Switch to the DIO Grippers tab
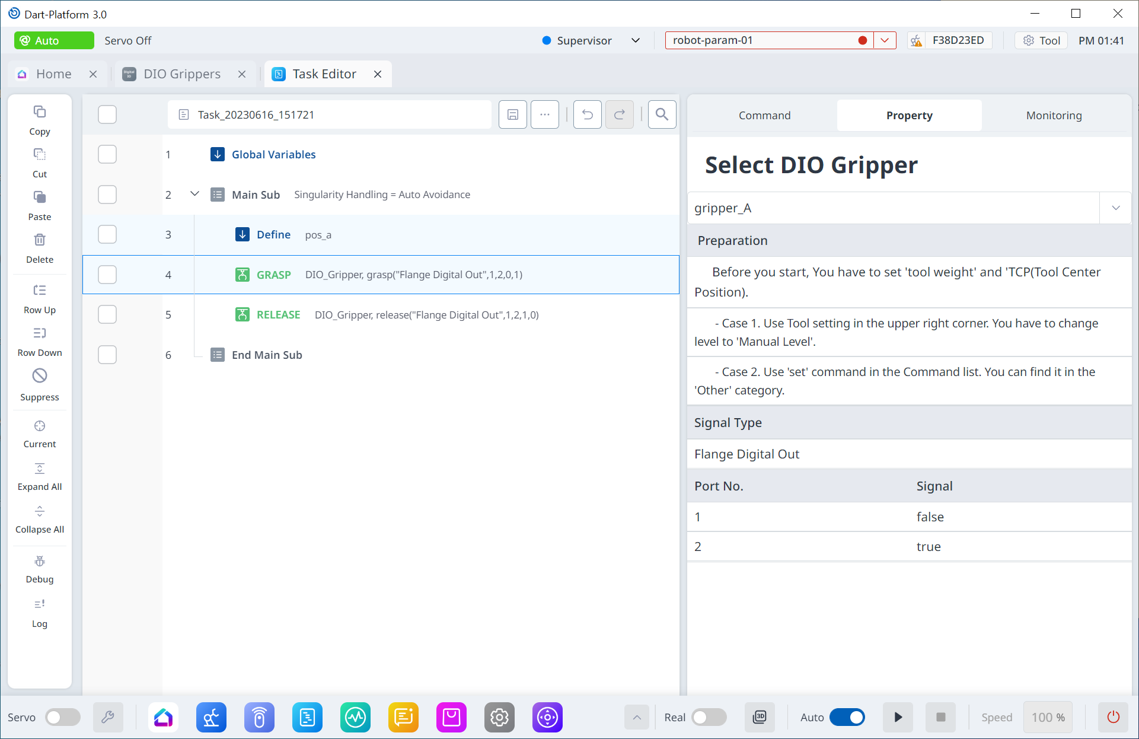 tap(181, 74)
